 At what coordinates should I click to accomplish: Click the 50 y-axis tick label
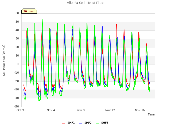[x=17, y=22]
